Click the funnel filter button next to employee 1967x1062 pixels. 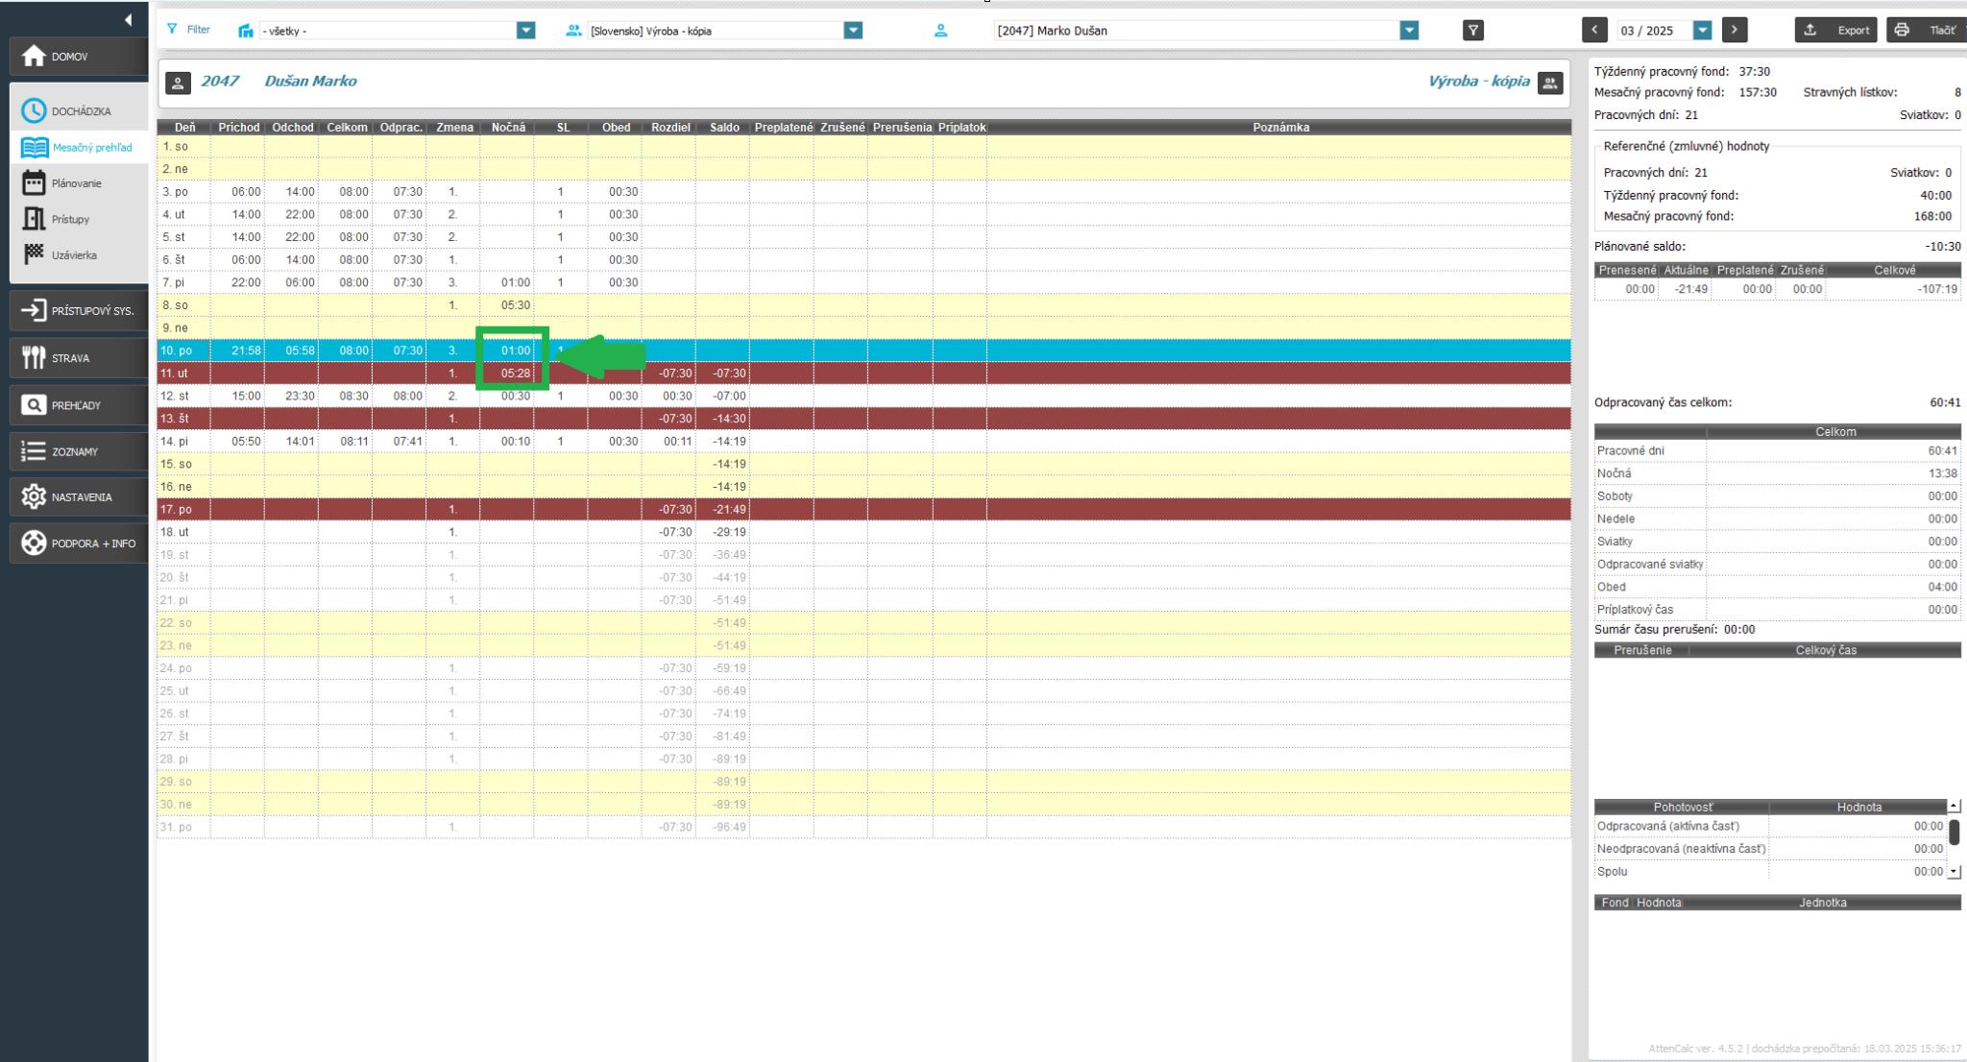pyautogui.click(x=1472, y=31)
